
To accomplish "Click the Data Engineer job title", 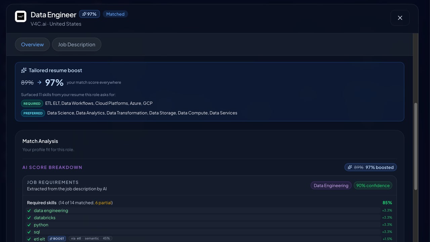I will [x=53, y=15].
